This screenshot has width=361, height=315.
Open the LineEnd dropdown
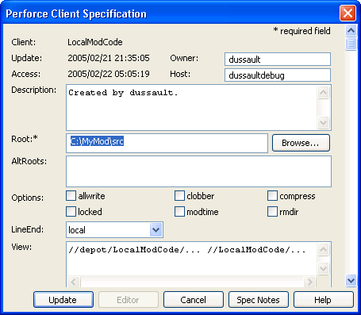point(156,229)
